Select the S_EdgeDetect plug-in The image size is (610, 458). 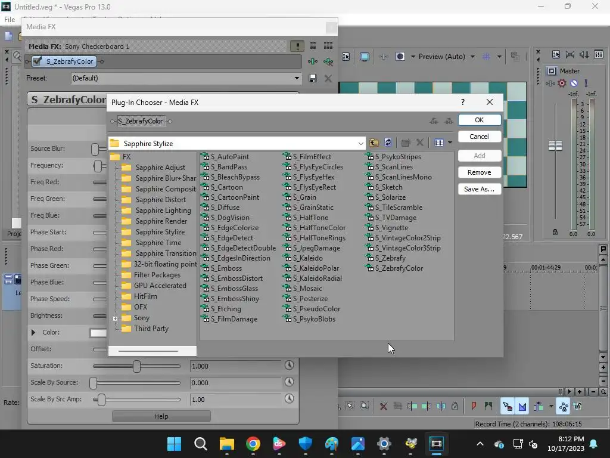(x=232, y=237)
